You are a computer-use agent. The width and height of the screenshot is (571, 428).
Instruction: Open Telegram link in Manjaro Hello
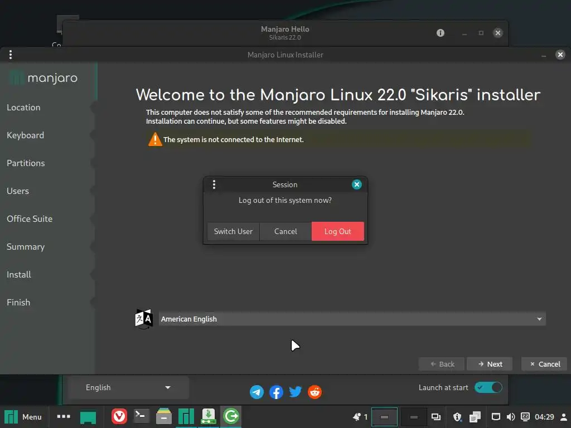tap(257, 392)
